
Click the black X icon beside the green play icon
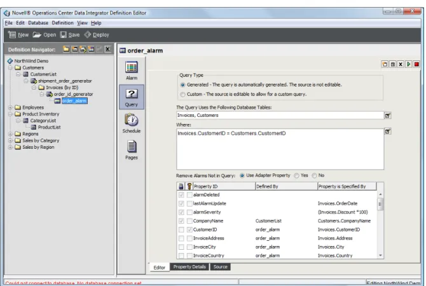401,64
